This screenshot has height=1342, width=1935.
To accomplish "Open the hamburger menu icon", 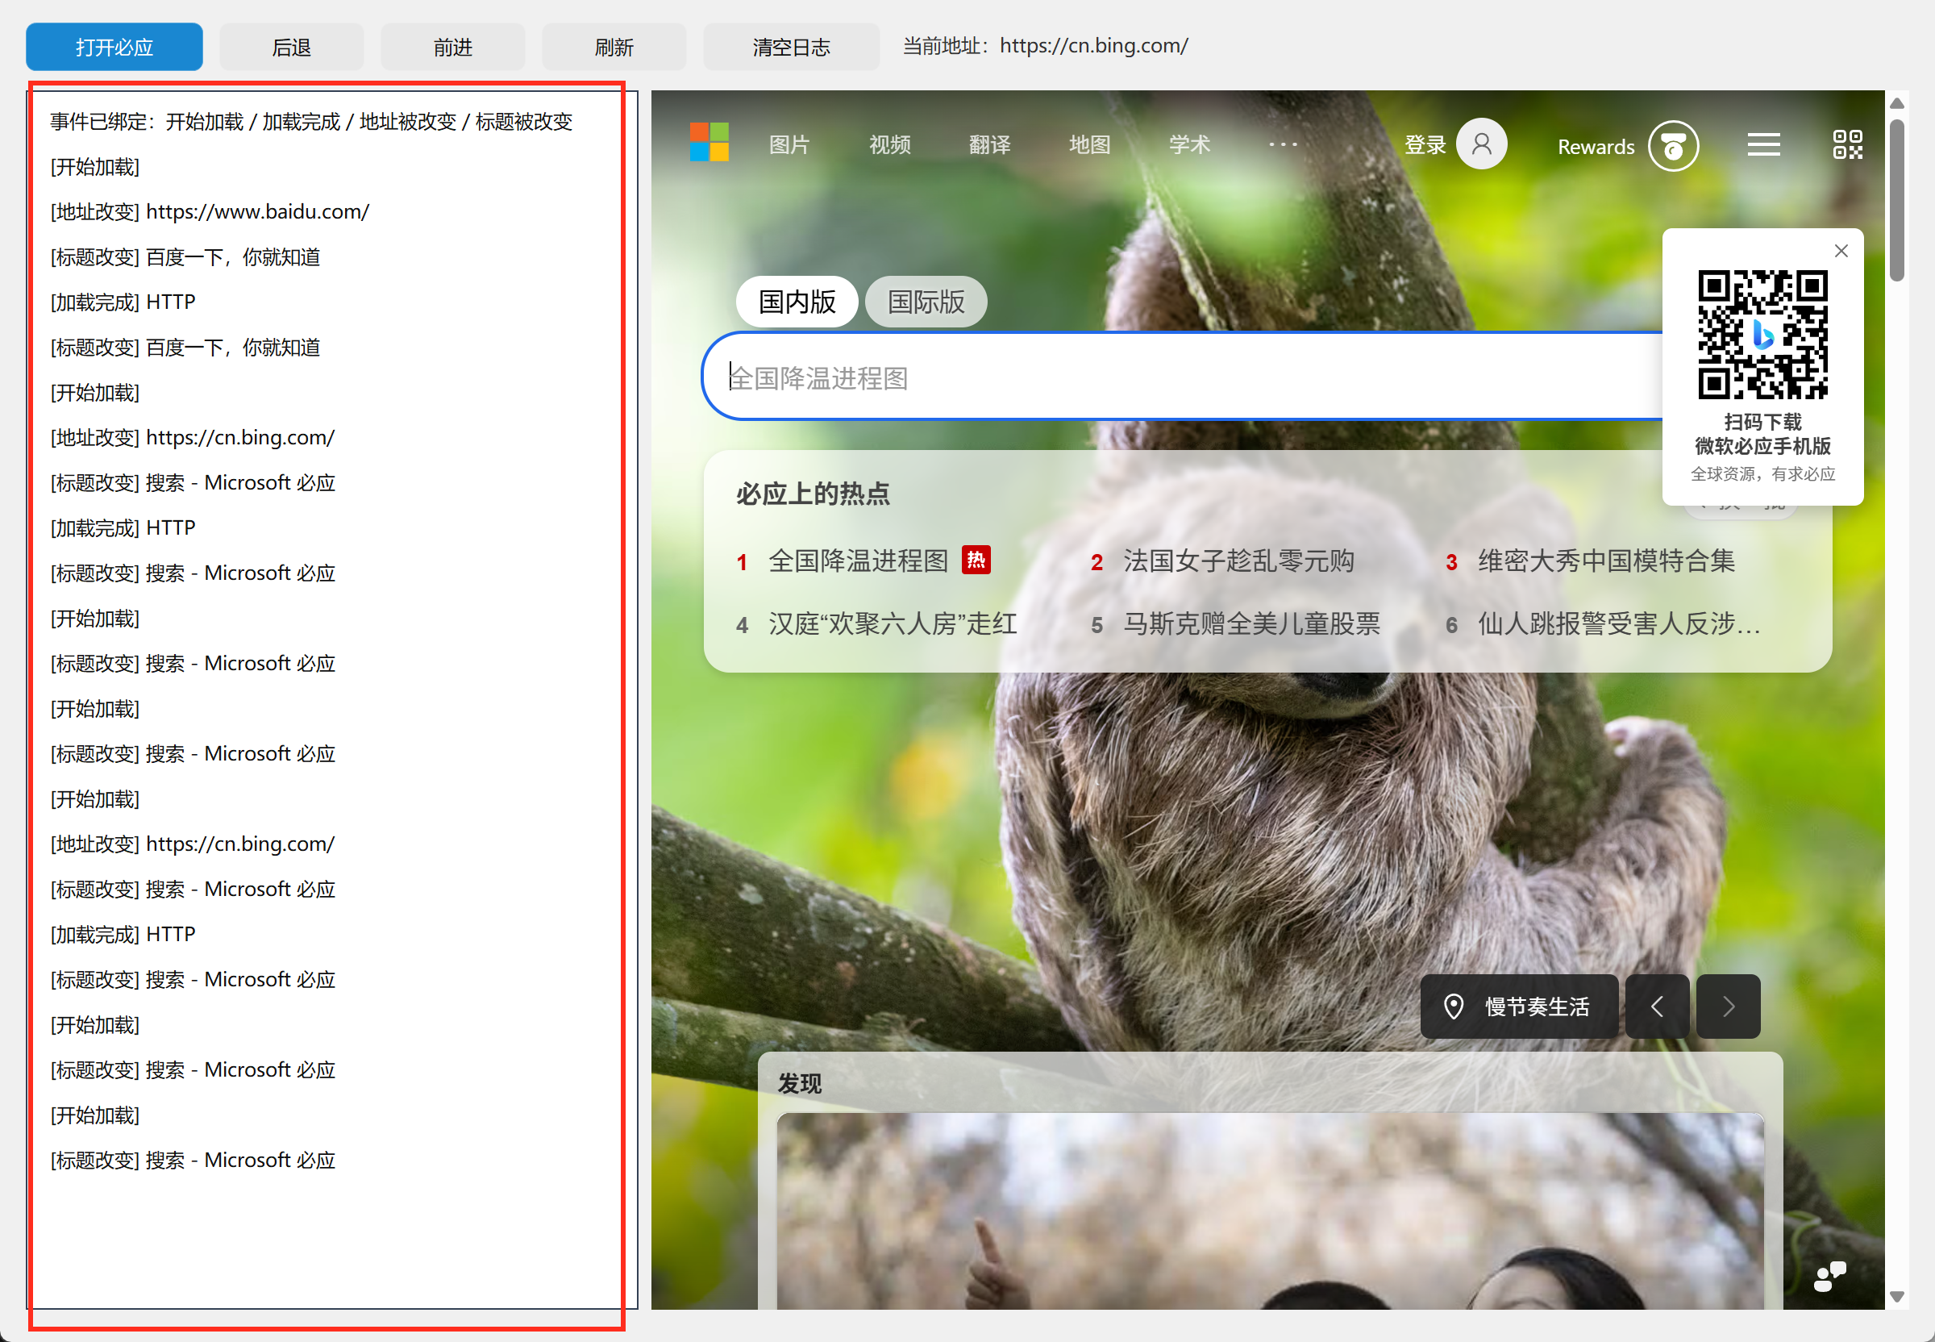I will [x=1762, y=144].
